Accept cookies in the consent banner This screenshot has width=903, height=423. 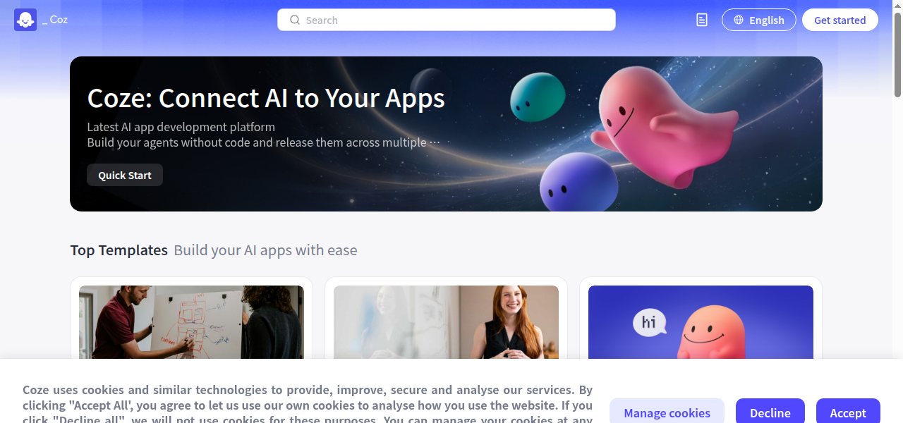click(848, 412)
